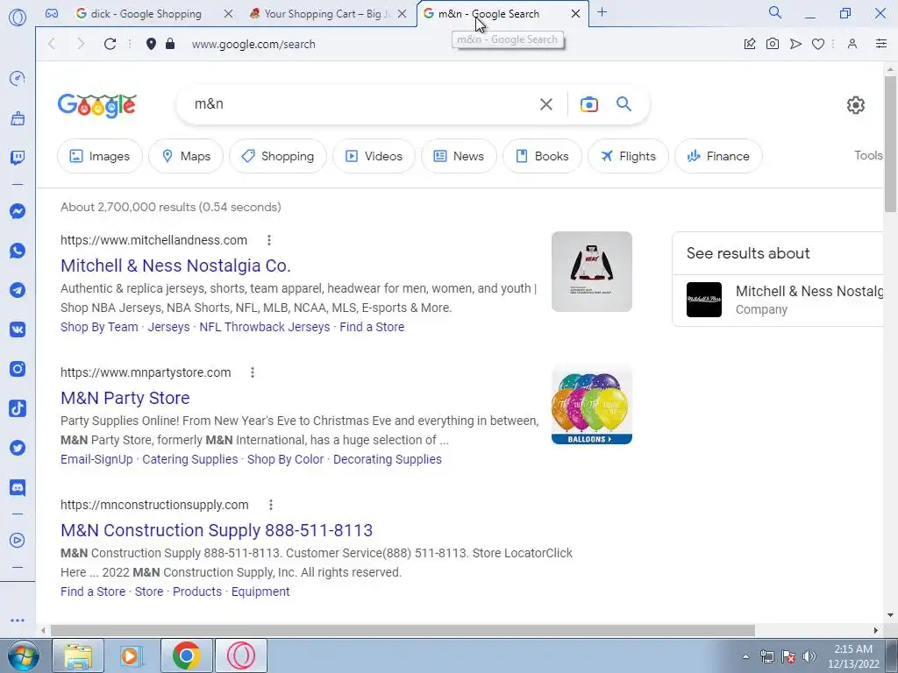Open Catering Supplies sitelink
The image size is (898, 673).
190,459
